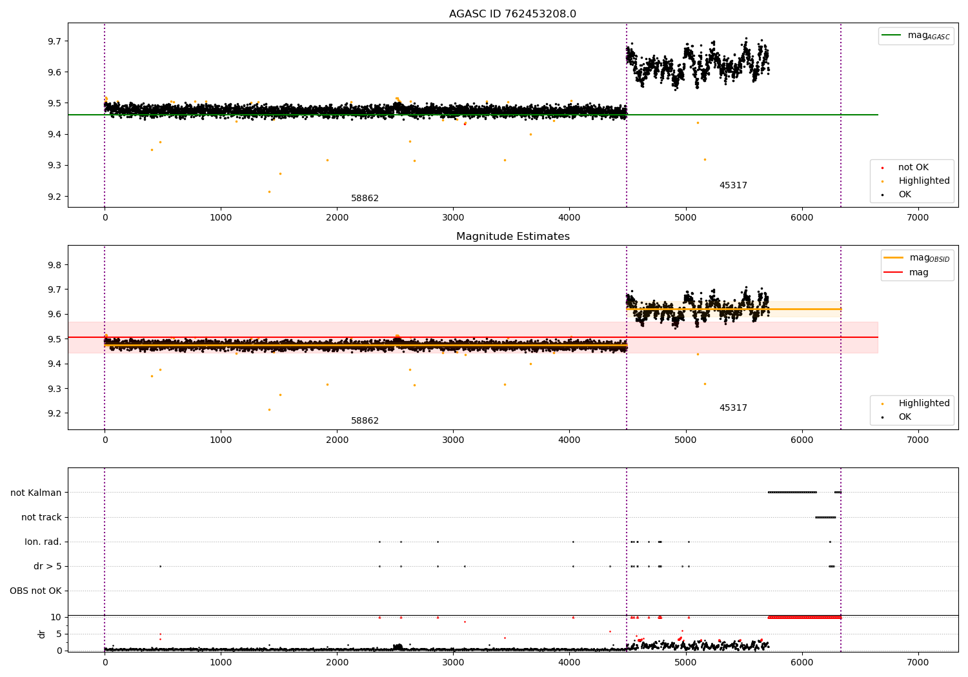Click the "Magnitude Estimates" plot title
968x677 pixels.
tap(512, 237)
